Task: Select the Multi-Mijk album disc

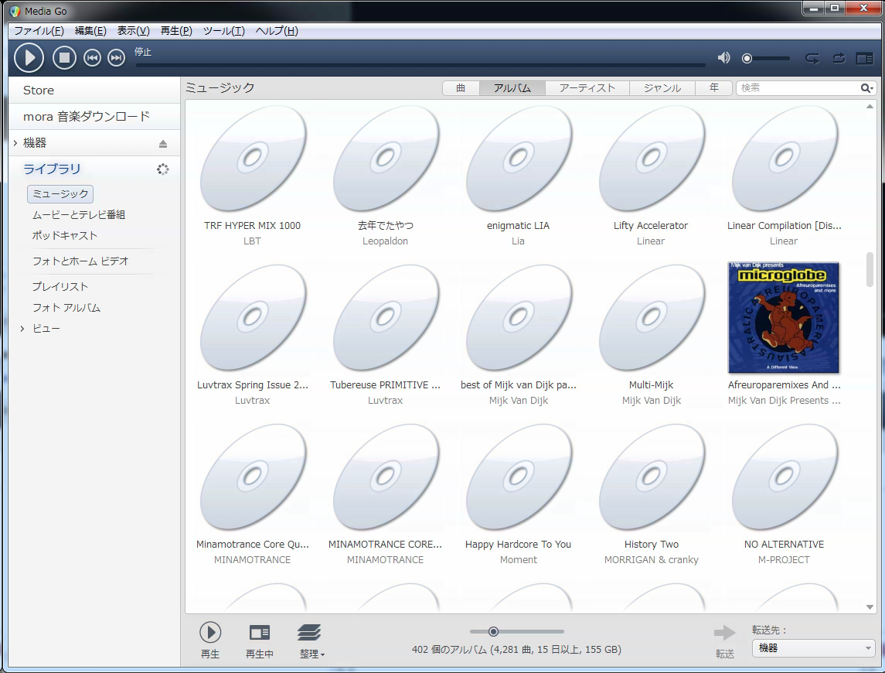Action: coord(652,318)
